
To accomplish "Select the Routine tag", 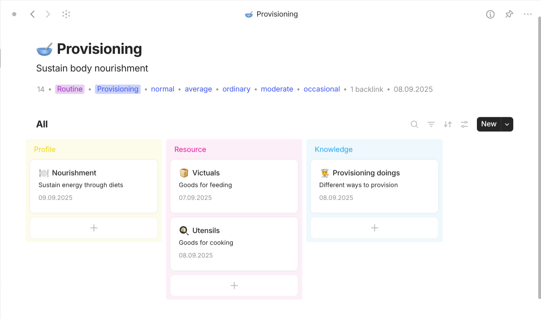I will [70, 89].
